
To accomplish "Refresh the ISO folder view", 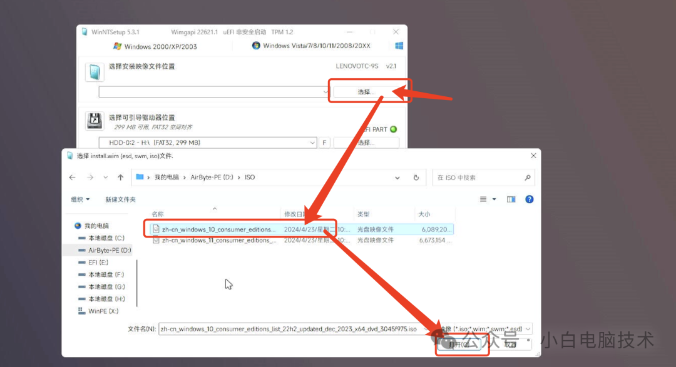I will click(x=416, y=178).
